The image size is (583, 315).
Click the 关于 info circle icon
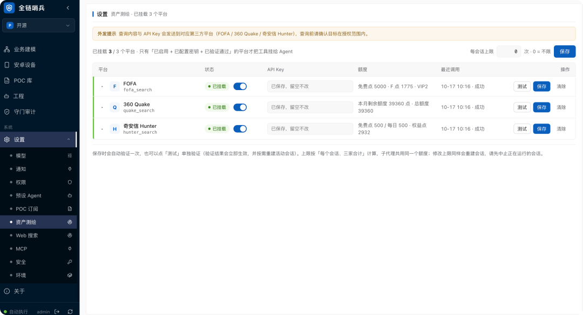click(6, 291)
